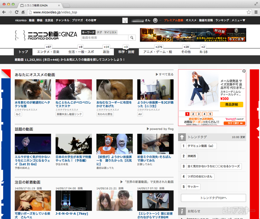260x219 pixels.
Task: Select ad page 3 indicator
Action: pyautogui.click(x=198, y=114)
